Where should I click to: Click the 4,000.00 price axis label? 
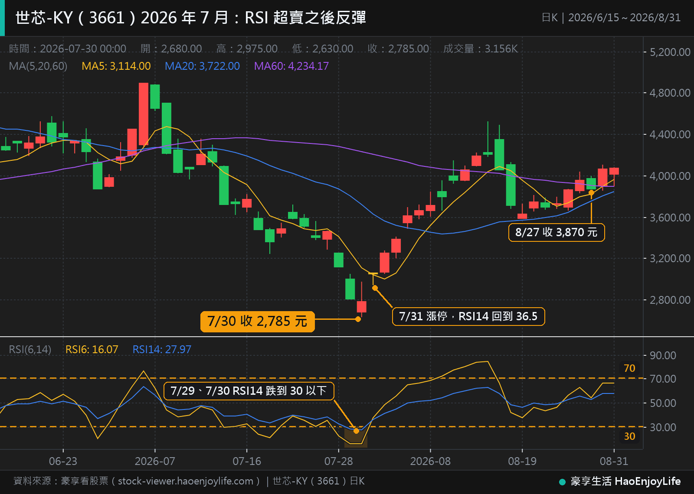(x=670, y=176)
